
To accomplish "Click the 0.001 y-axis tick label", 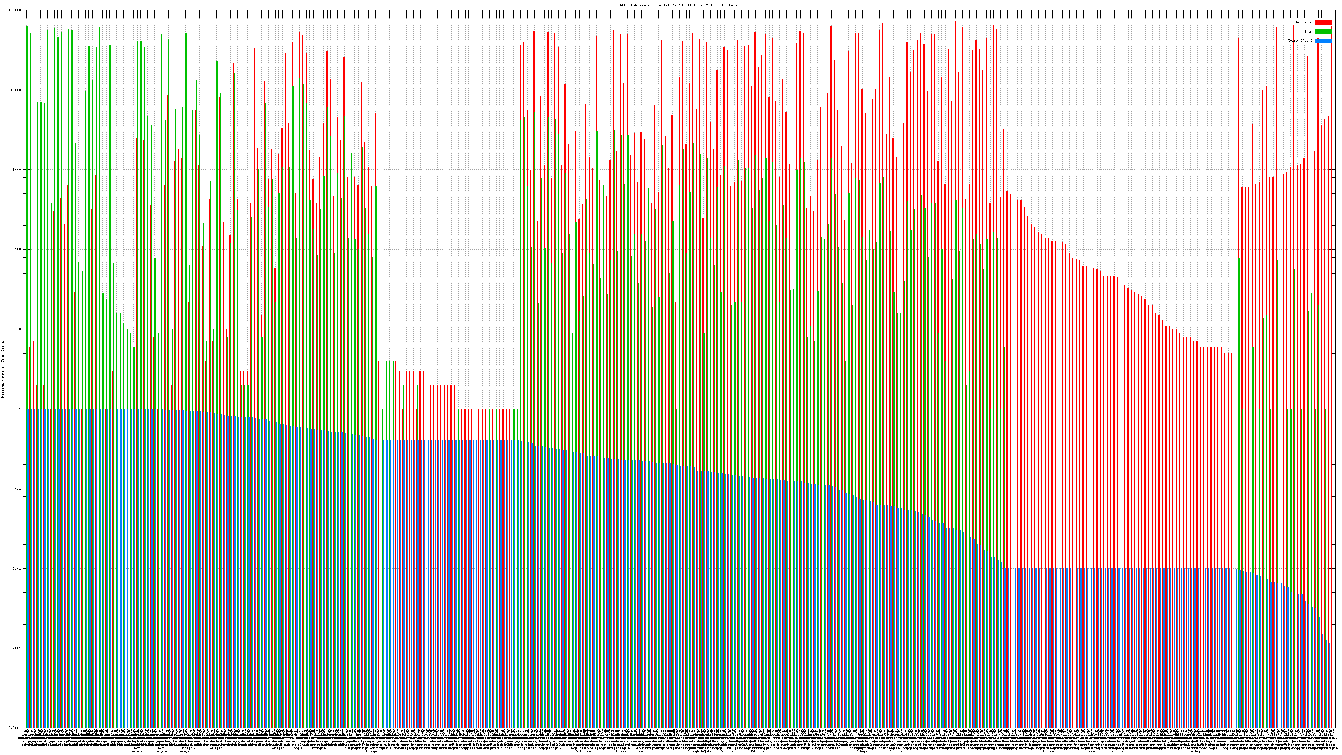I will pyautogui.click(x=16, y=648).
